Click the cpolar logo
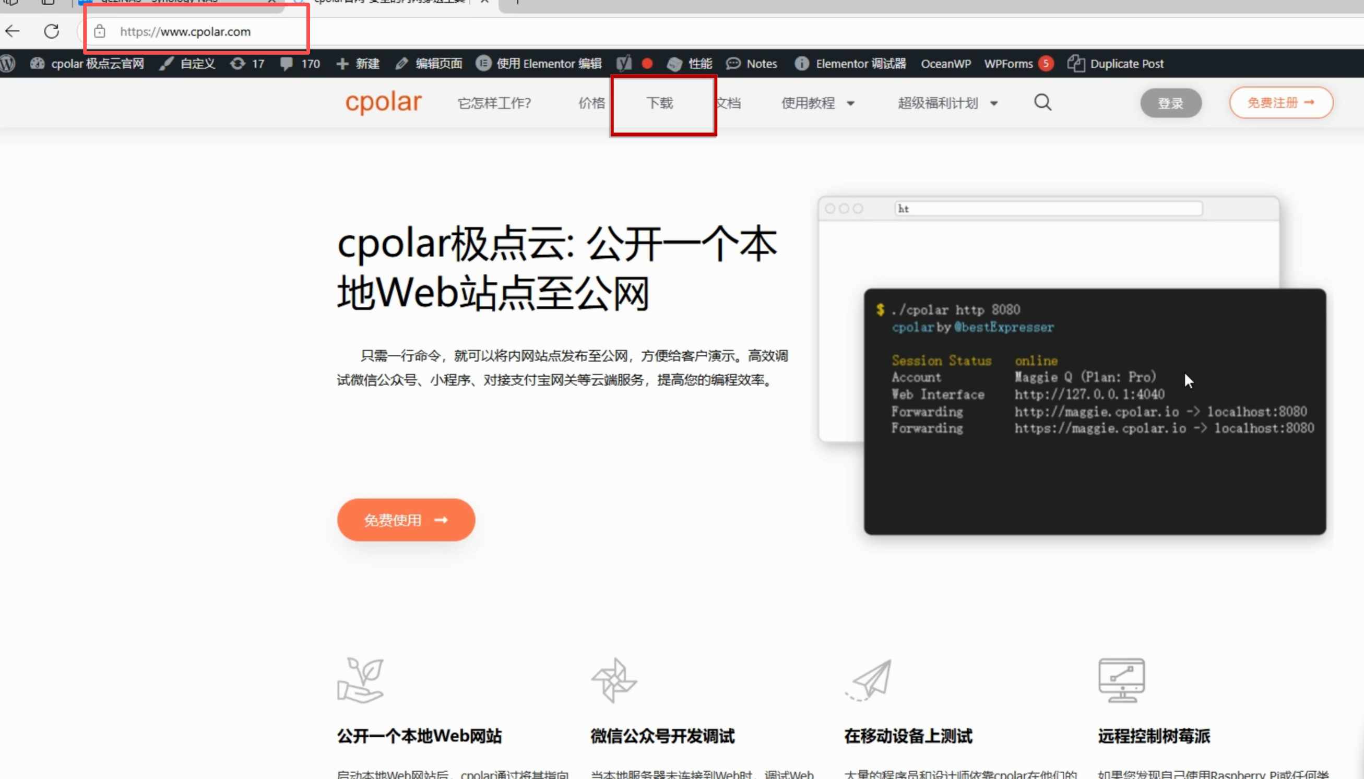This screenshot has height=779, width=1364. pos(383,102)
